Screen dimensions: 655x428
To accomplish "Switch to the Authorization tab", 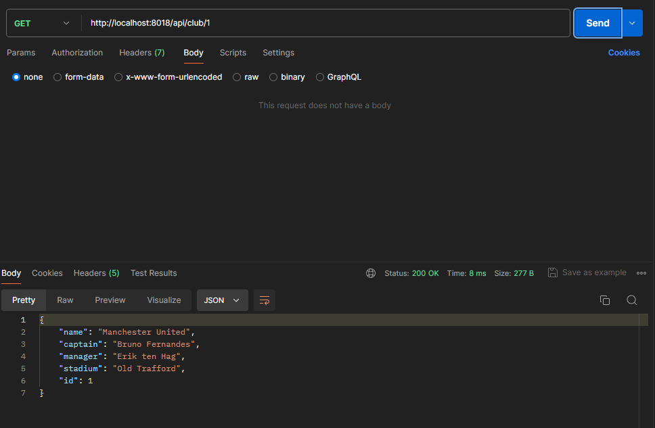I will coord(77,53).
